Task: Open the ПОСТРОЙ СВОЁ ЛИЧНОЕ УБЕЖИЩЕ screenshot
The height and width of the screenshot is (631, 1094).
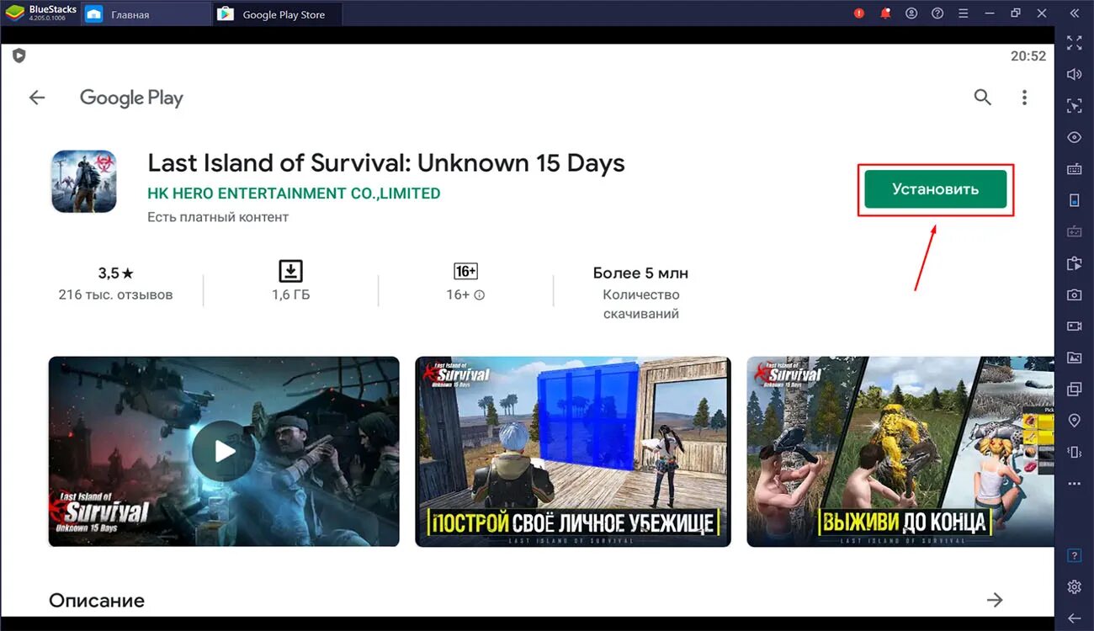Action: tap(573, 452)
